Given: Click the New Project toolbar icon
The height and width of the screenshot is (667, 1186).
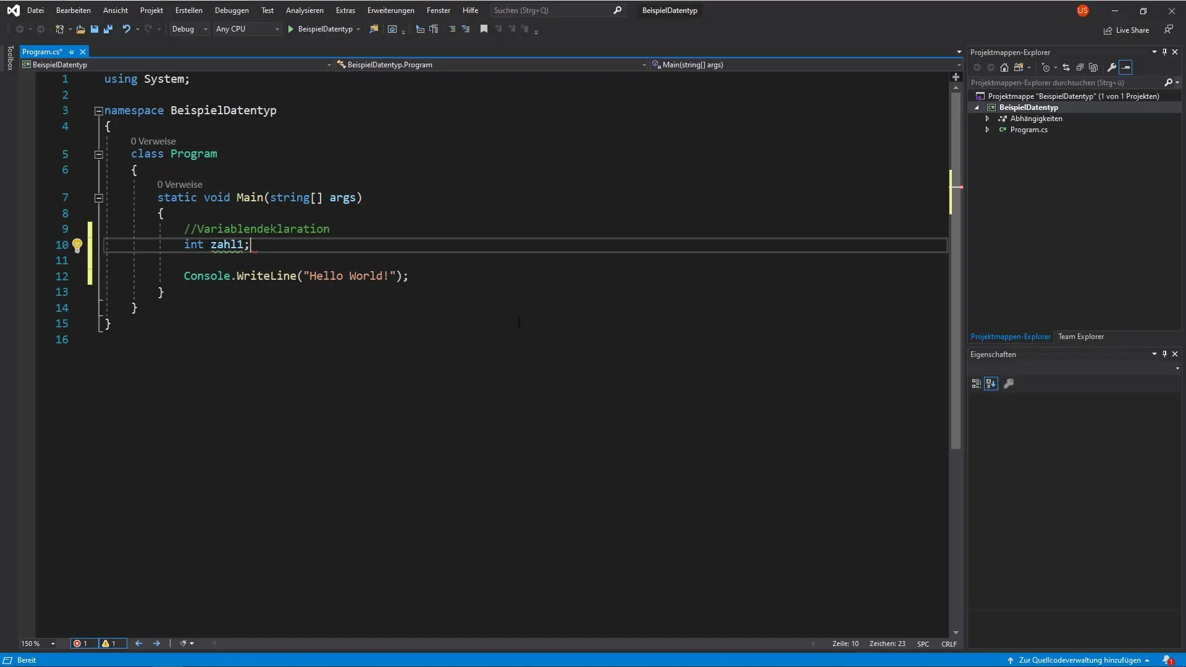Looking at the screenshot, I should pos(60,29).
